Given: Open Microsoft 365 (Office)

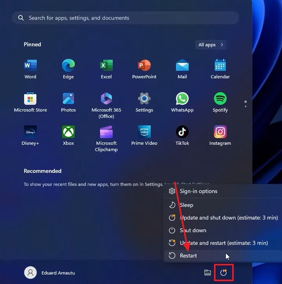Looking at the screenshot, I should [106, 106].
